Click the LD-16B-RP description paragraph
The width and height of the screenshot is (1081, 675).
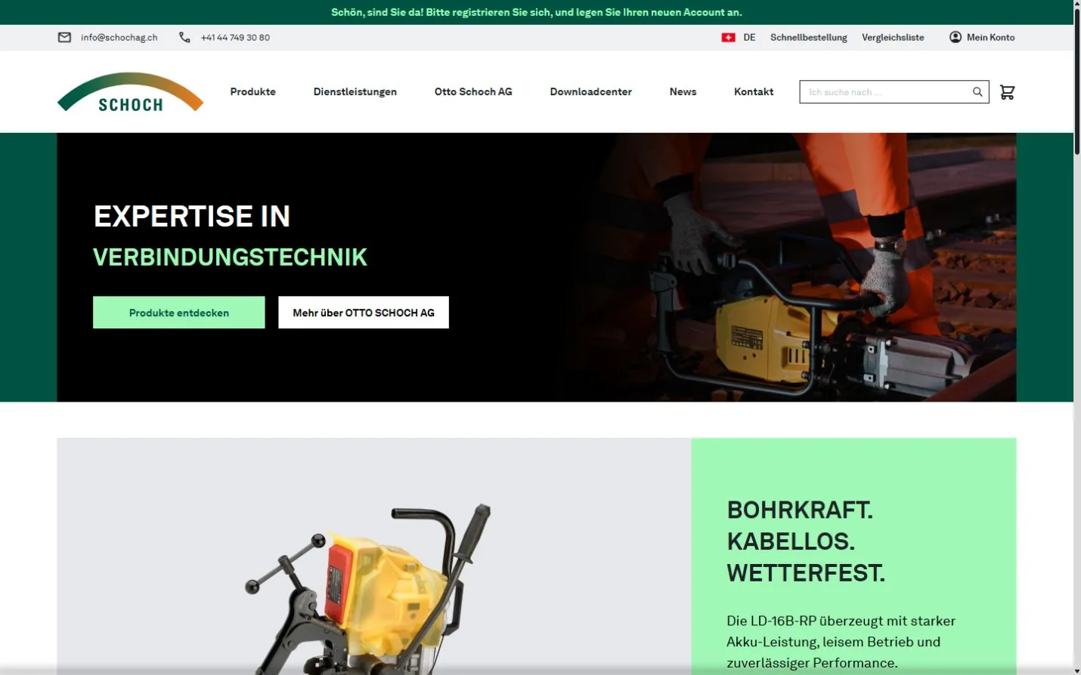841,642
